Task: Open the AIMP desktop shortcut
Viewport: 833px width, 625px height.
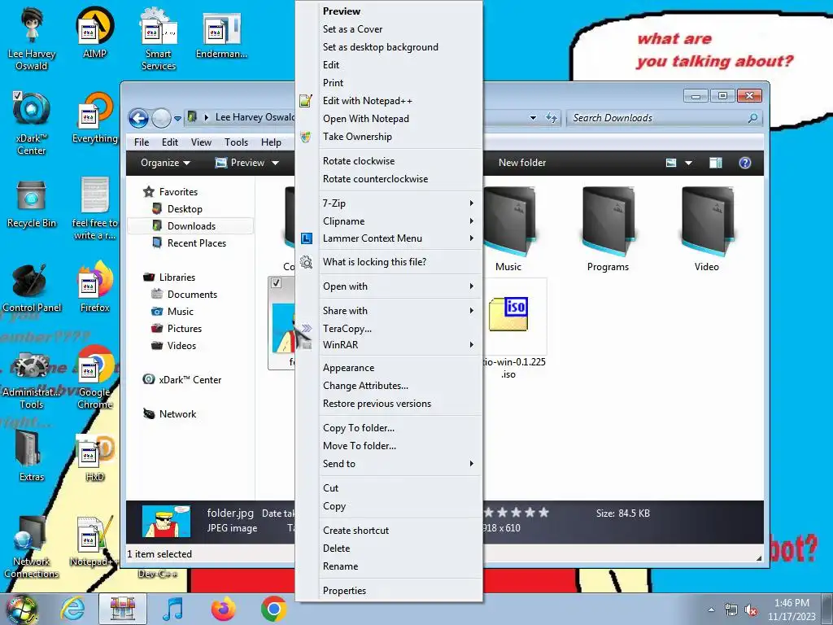Action: coord(94,32)
